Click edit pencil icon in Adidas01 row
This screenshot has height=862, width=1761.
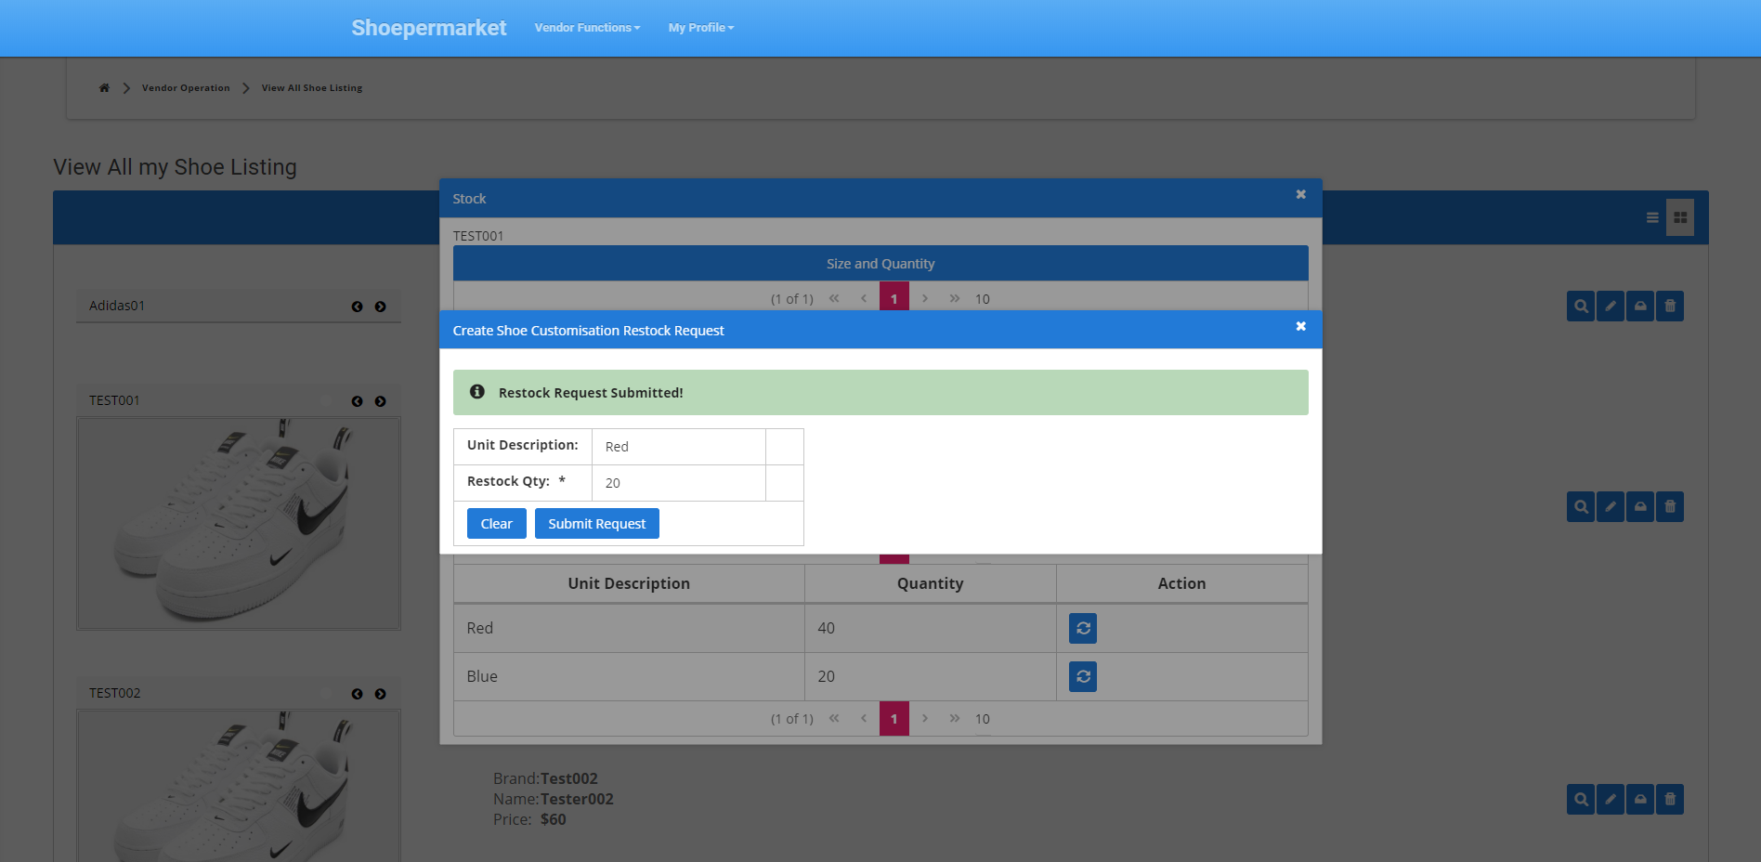pyautogui.click(x=1611, y=306)
